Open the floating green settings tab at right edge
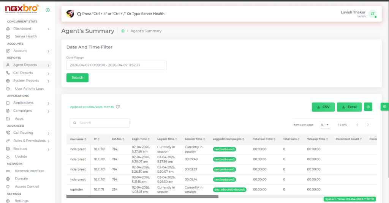389x203 pixels. [x=384, y=107]
